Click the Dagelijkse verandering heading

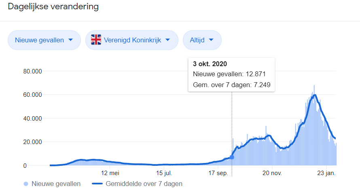tap(53, 6)
